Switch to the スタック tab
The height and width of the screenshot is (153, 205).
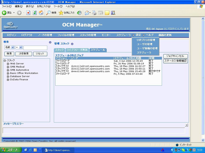59,50
